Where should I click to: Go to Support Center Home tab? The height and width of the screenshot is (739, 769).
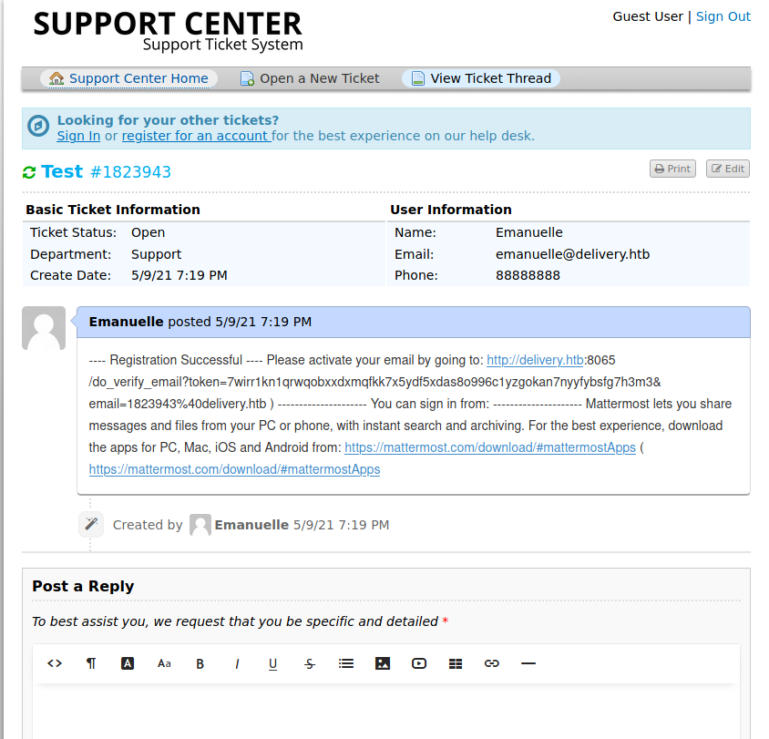[129, 78]
